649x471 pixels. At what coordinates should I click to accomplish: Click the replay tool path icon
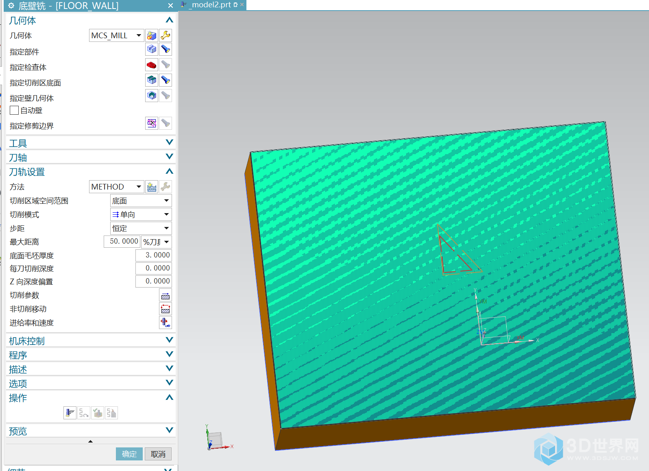coord(84,413)
